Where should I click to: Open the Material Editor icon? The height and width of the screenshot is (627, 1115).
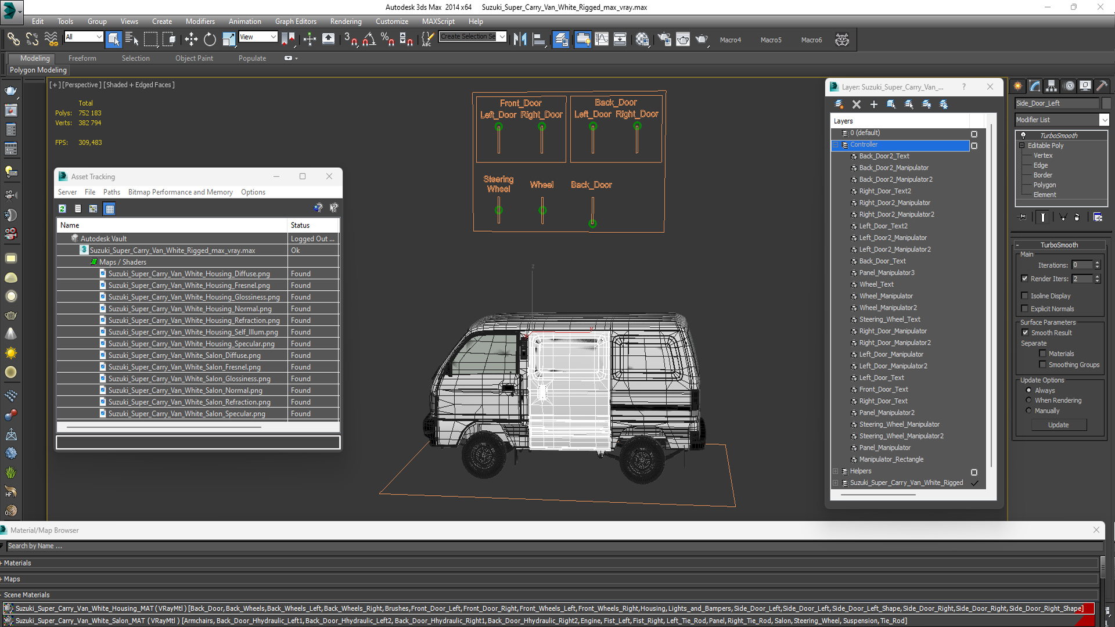pos(642,39)
